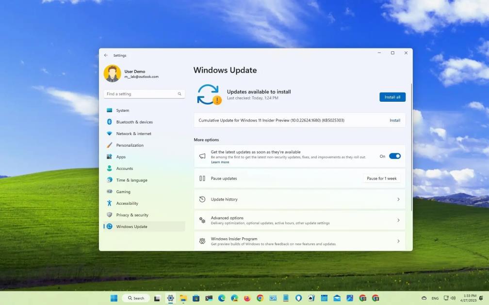Image resolution: width=489 pixels, height=305 pixels.
Task: Expand Advanced options via its chevron
Action: [x=398, y=220]
